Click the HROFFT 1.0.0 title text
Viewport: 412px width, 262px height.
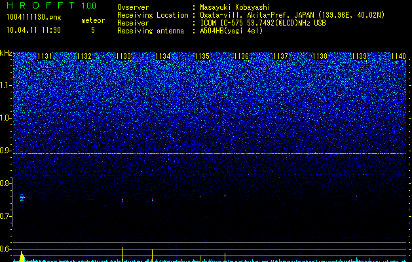[x=52, y=5]
